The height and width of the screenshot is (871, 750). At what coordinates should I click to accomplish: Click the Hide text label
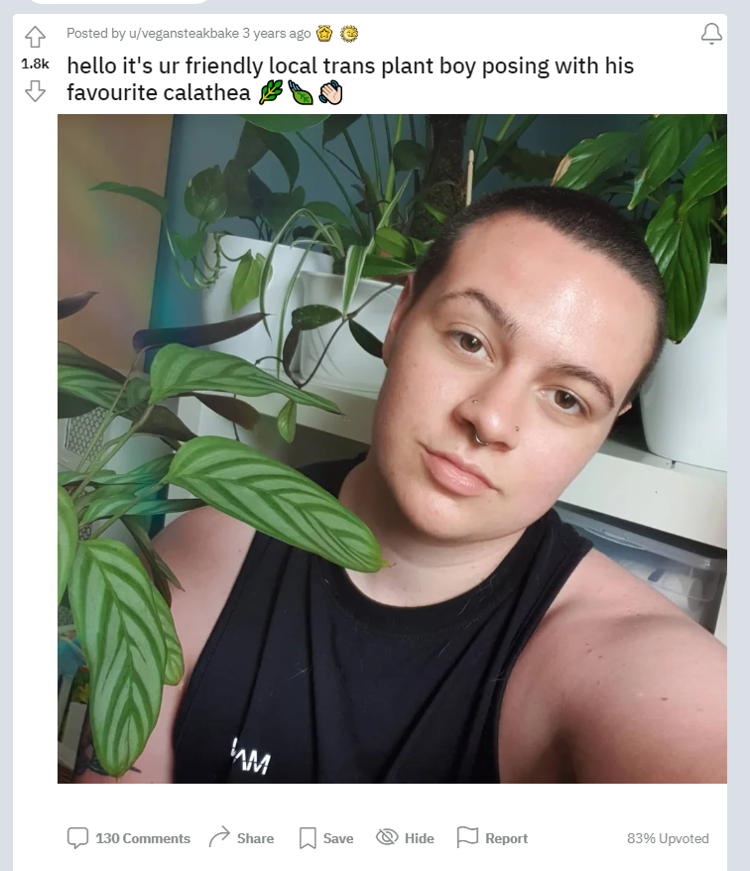tap(419, 838)
